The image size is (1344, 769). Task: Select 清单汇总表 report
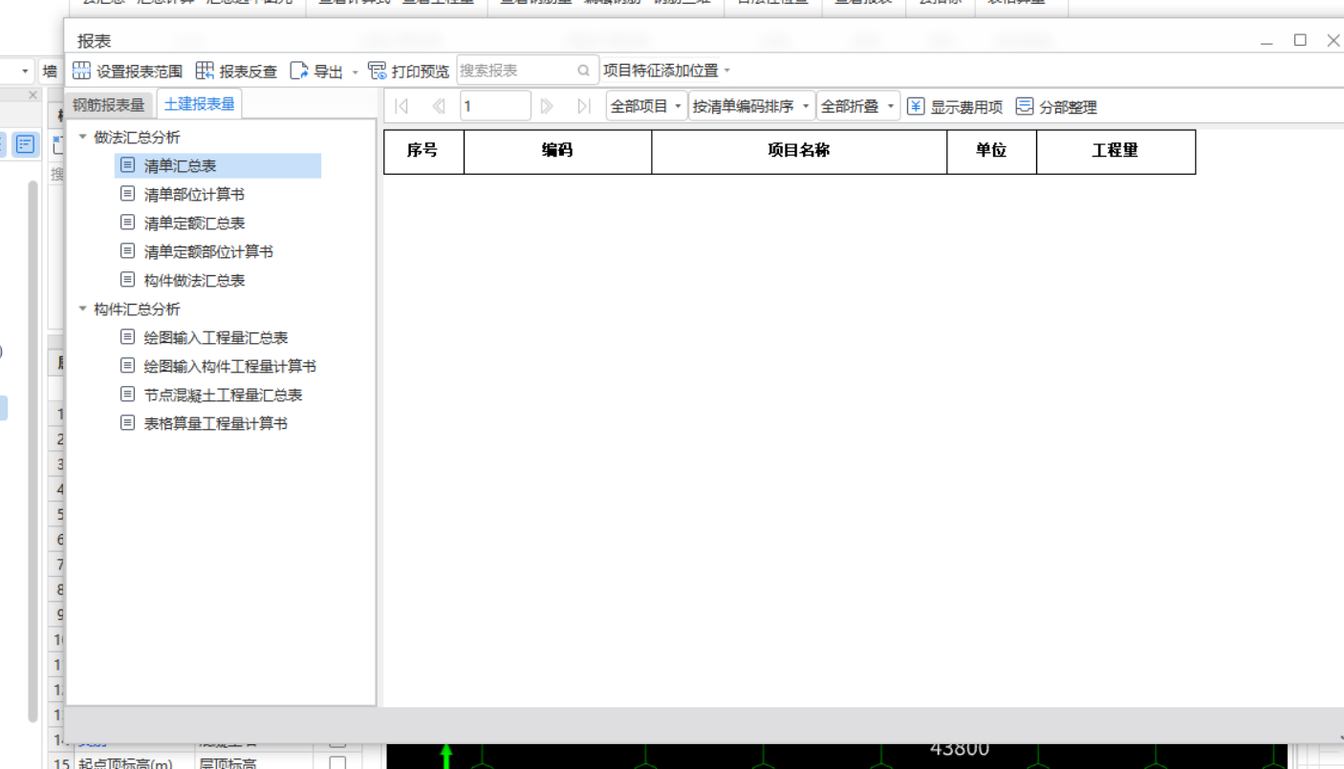tap(218, 166)
